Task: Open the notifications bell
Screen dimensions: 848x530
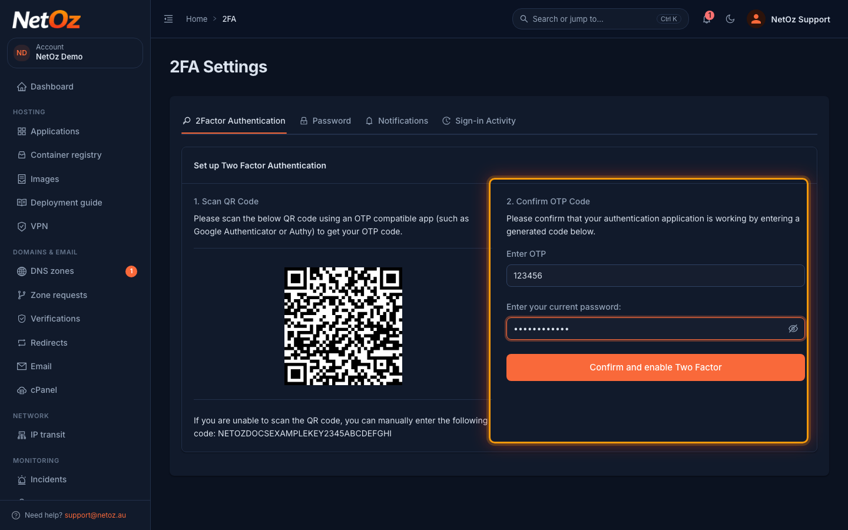Action: tap(707, 19)
